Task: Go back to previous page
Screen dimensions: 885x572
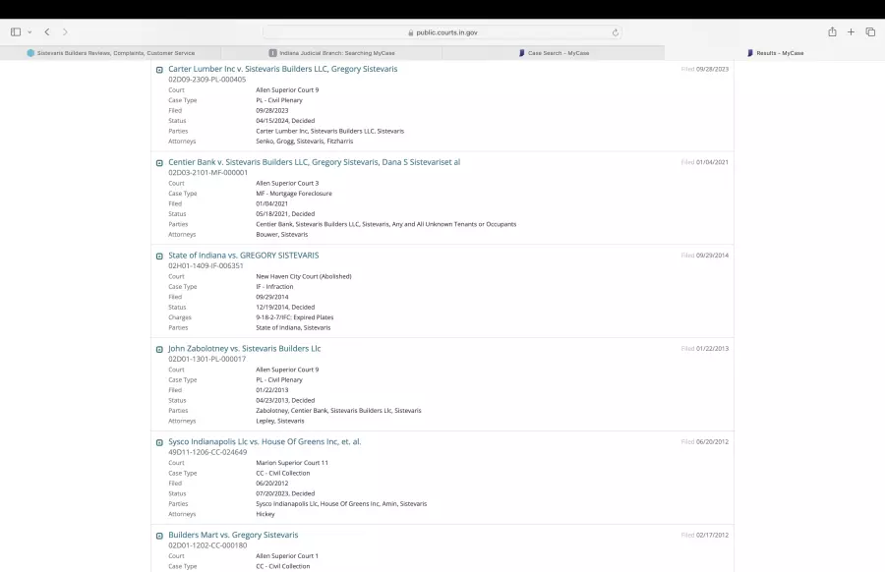Action: 46,32
